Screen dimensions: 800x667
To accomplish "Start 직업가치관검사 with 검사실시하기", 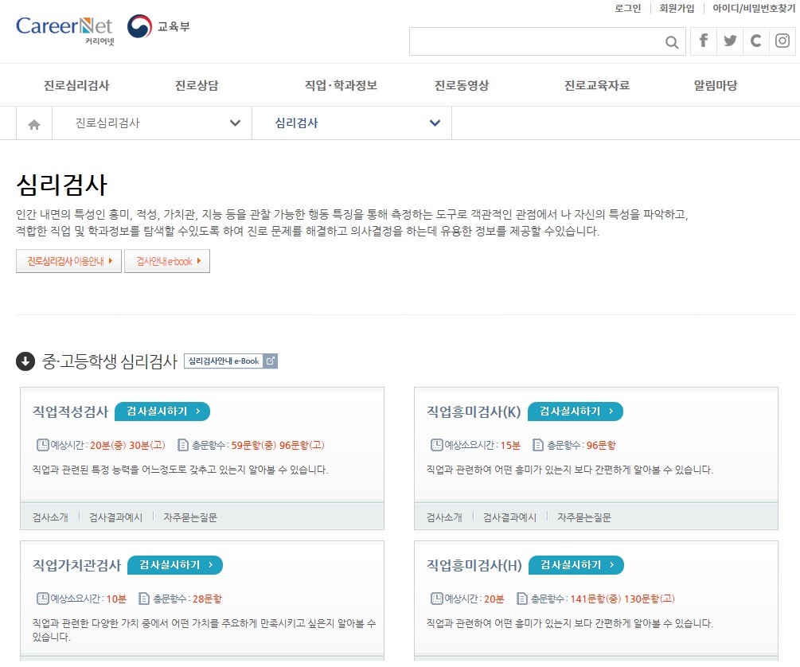I will (x=175, y=565).
